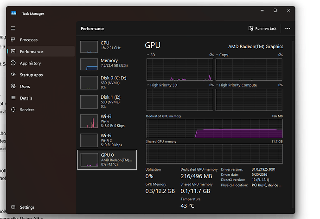Viewport: 320px width, 219px height.
Task: Click the Dedicated GPU memory graph
Action: pyautogui.click(x=214, y=129)
